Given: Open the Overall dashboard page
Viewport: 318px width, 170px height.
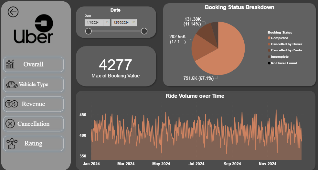Looking at the screenshot, I should click(x=34, y=64).
